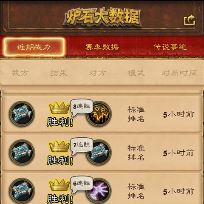
Task: Click the gold crown in the 6连胜 match
Action: pyautogui.click(x=59, y=185)
